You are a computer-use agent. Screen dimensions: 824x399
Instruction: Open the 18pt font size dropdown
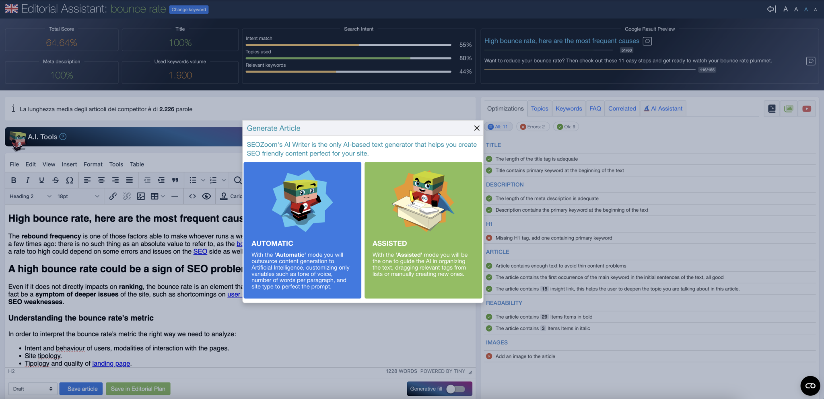pyautogui.click(x=78, y=196)
